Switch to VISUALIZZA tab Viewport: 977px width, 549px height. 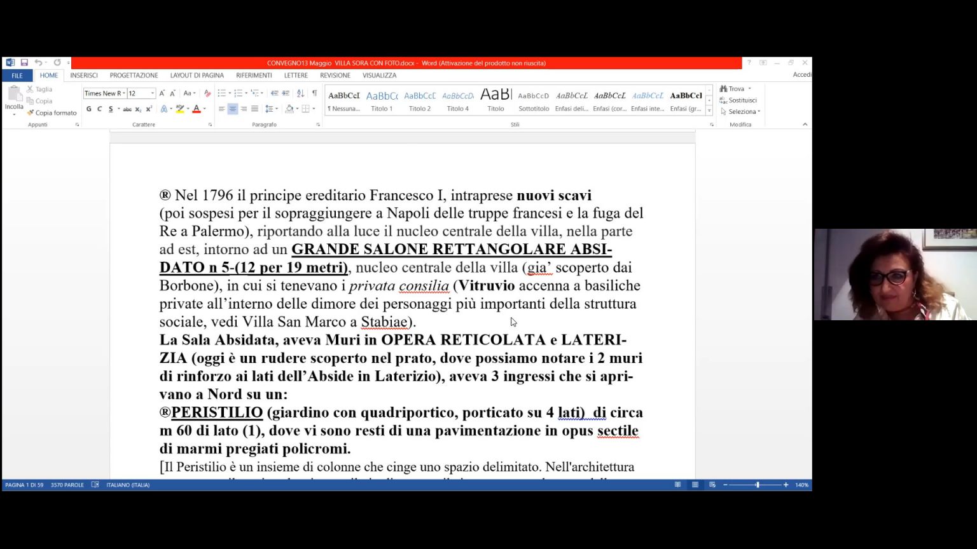coord(380,75)
